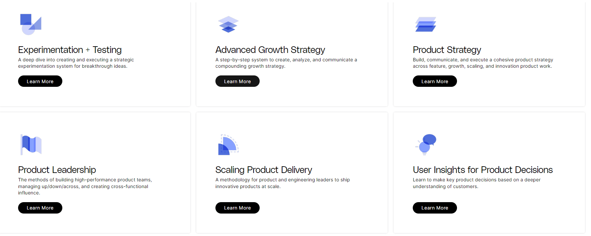The image size is (591, 236).
Task: Open the Advanced Growth Strategy course title
Action: [270, 50]
